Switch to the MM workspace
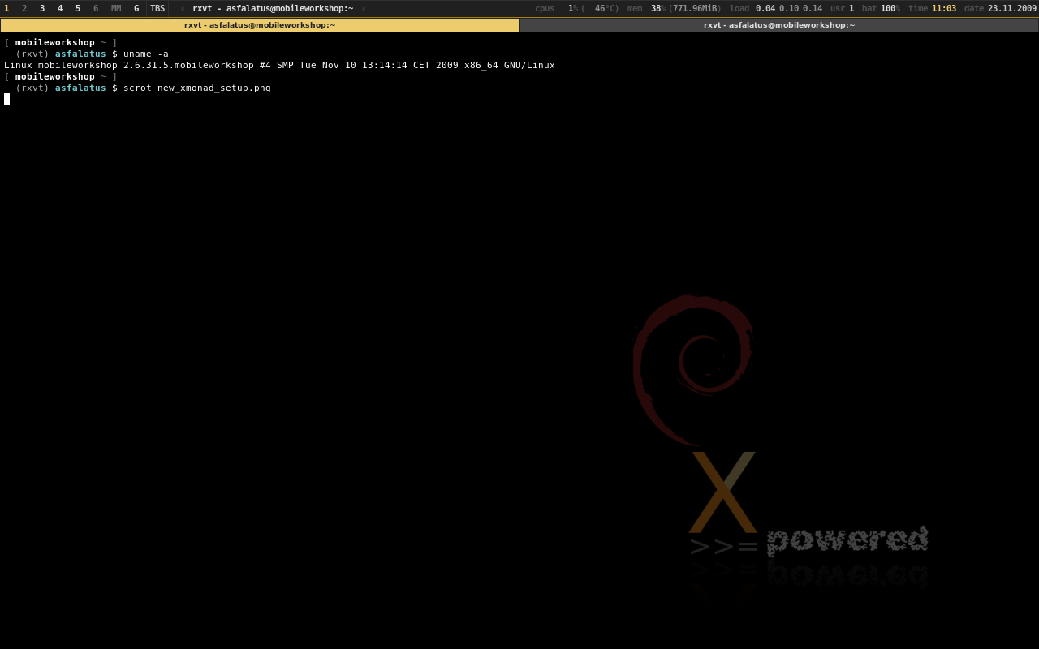Image resolution: width=1039 pixels, height=649 pixels. click(x=116, y=9)
